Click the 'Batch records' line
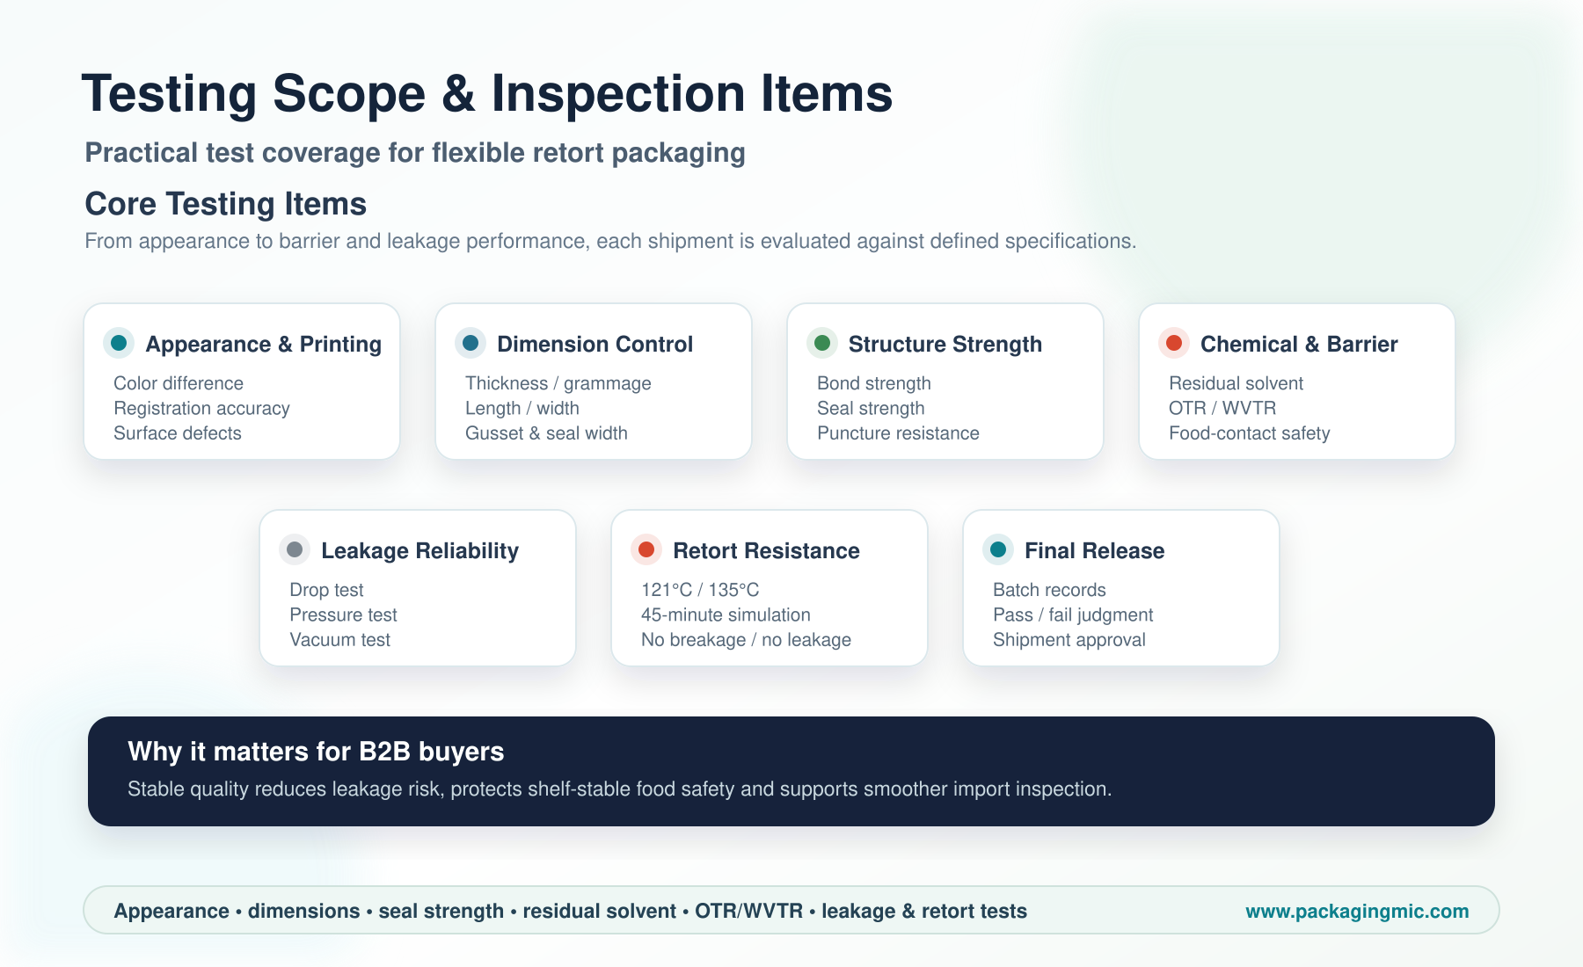The height and width of the screenshot is (967, 1583). click(1049, 590)
